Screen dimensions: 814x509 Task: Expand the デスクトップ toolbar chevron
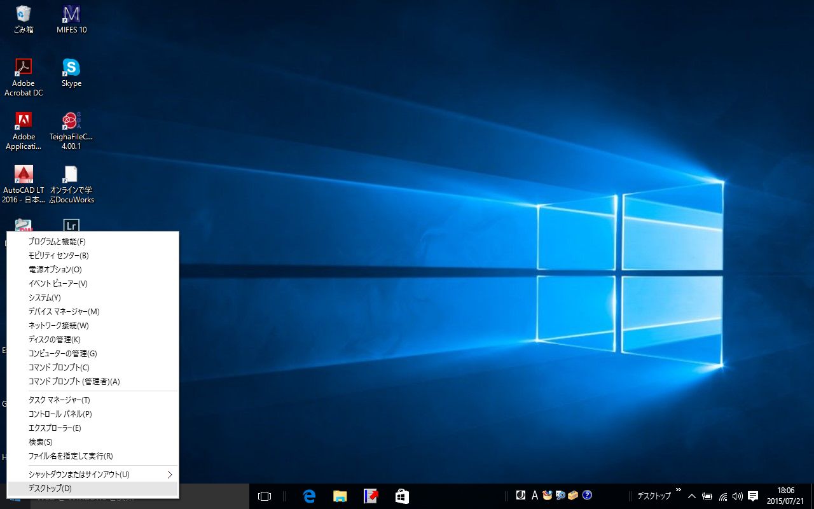pyautogui.click(x=678, y=491)
